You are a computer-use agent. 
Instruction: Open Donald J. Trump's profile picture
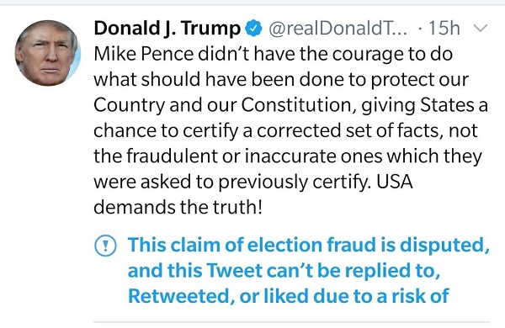(x=48, y=53)
